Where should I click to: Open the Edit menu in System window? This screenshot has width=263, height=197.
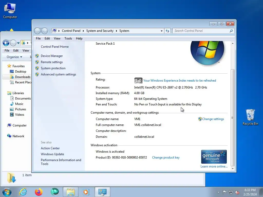(47, 38)
